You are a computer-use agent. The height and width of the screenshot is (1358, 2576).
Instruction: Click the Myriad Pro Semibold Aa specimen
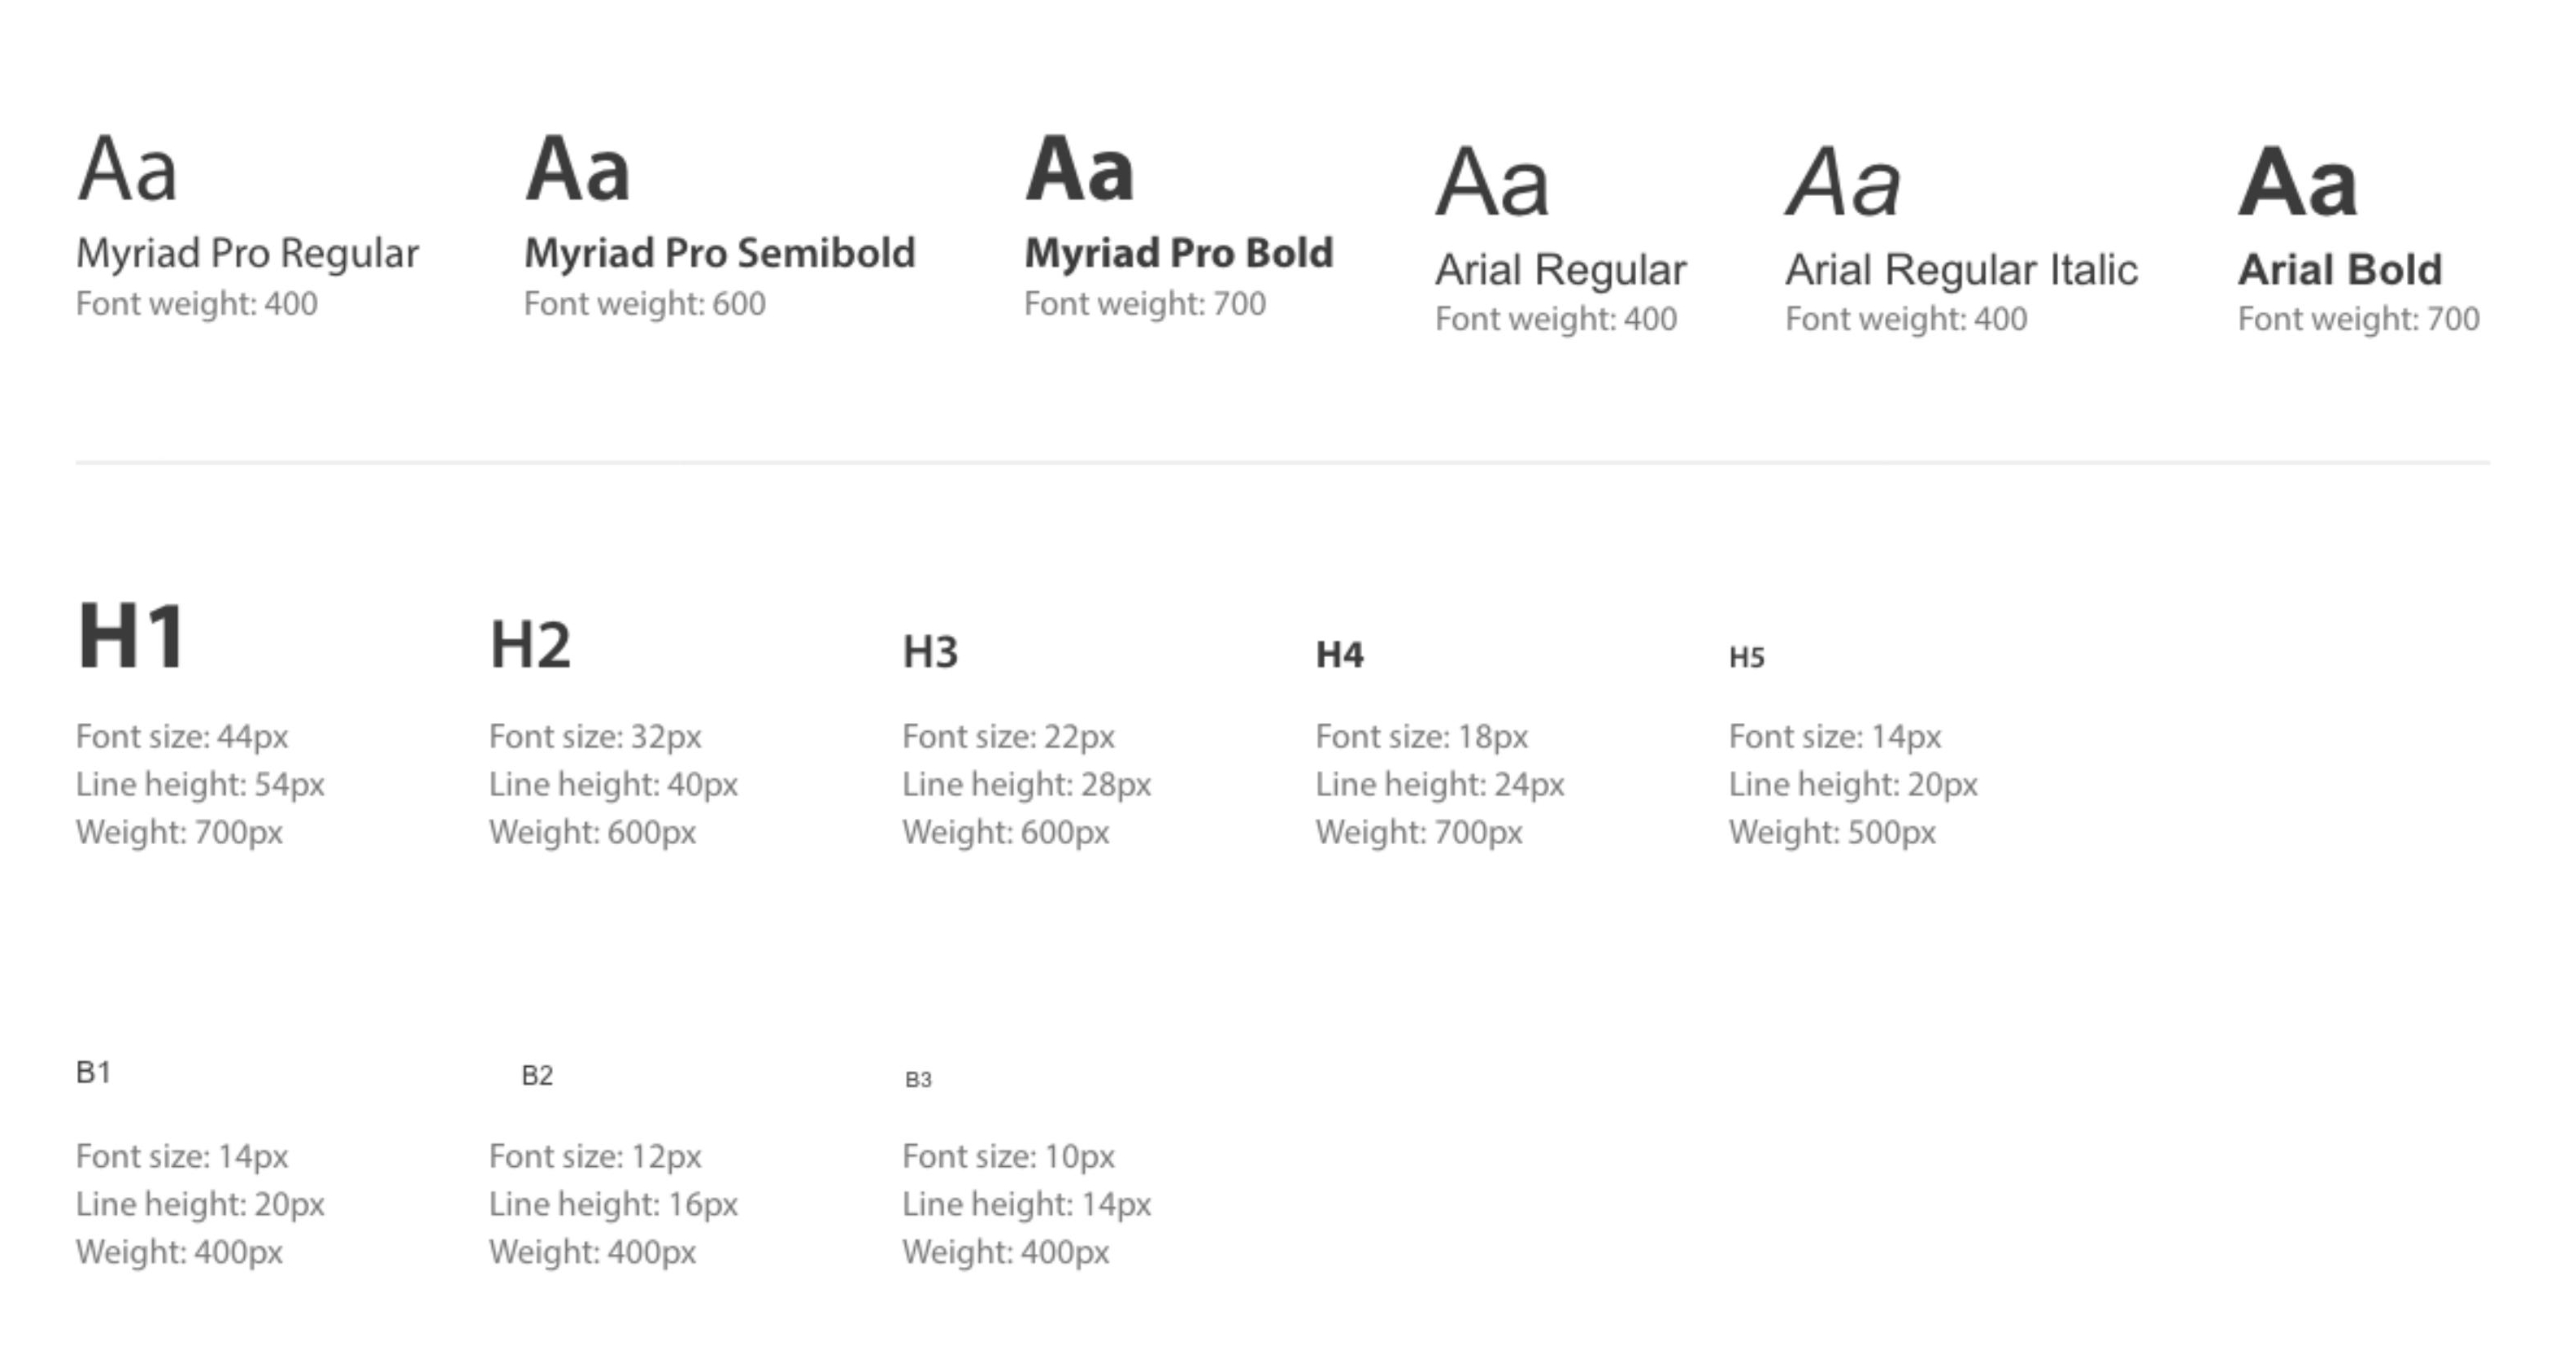click(578, 170)
